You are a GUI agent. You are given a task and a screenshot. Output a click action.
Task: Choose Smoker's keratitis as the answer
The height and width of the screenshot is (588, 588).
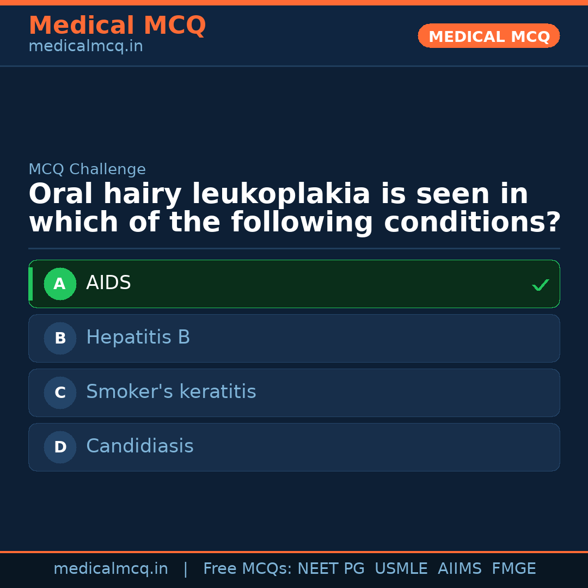(294, 393)
